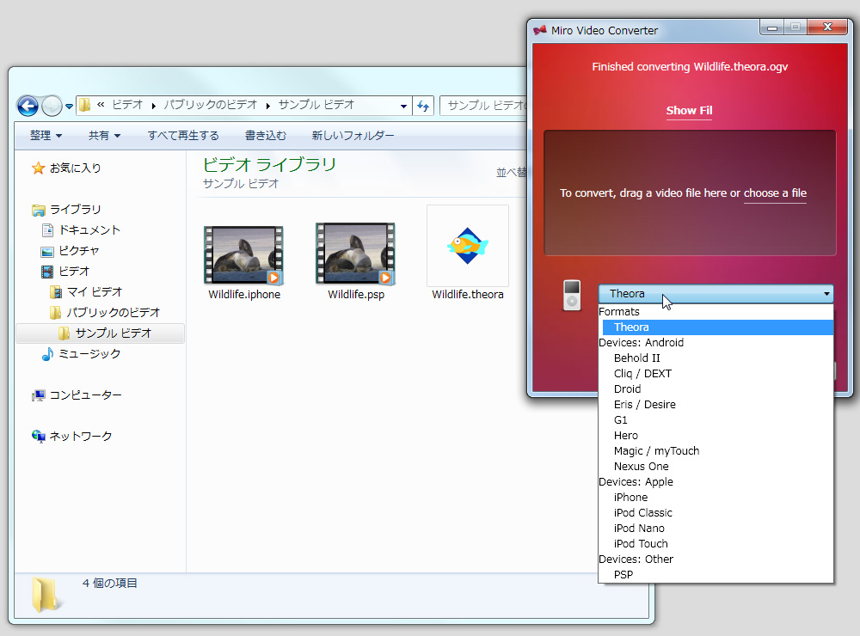The width and height of the screenshot is (860, 636).
Task: Click ビデオ in the address breadcrumb
Action: point(127,105)
